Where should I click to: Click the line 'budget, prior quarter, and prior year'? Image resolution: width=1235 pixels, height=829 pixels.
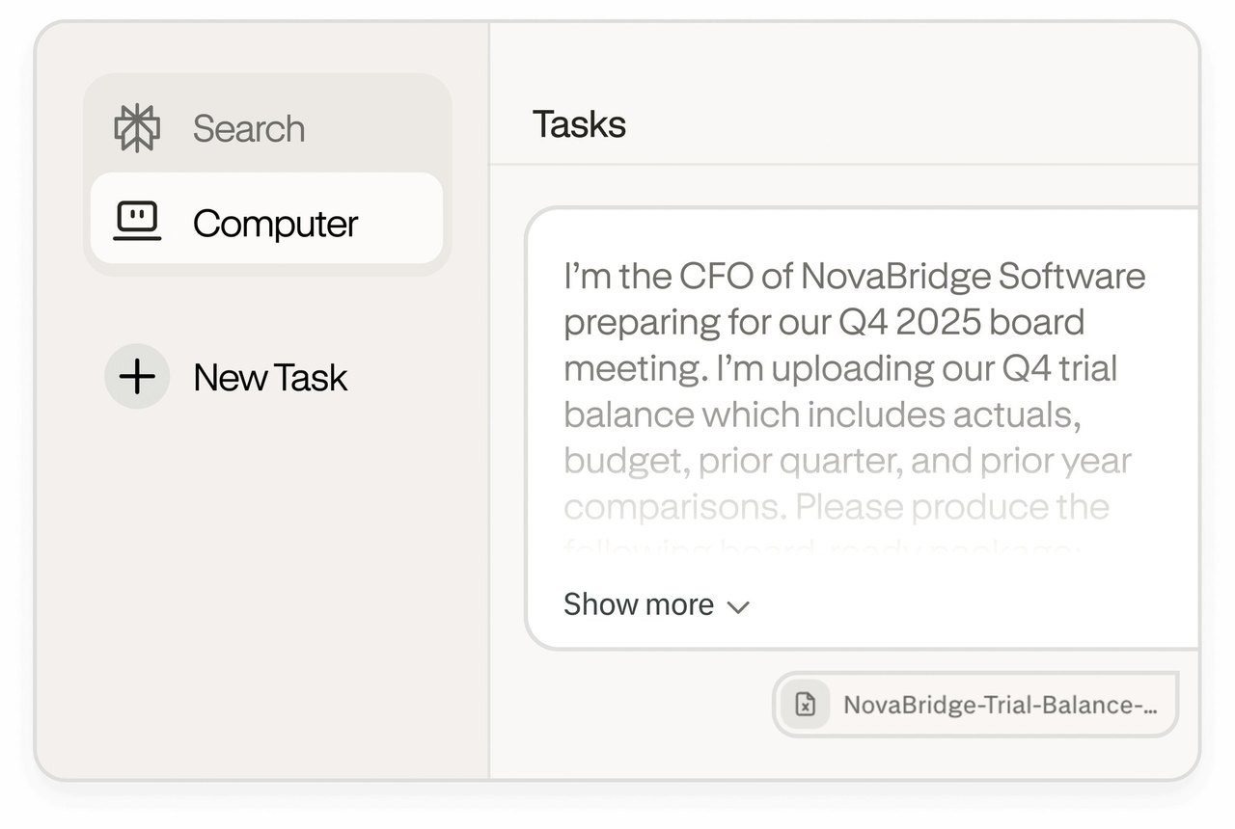(847, 461)
